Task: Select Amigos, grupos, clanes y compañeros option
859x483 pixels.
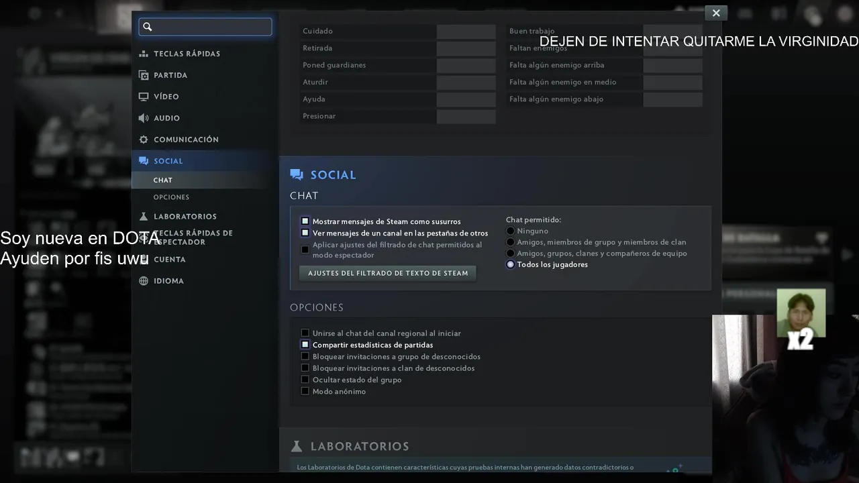Action: [x=511, y=254]
